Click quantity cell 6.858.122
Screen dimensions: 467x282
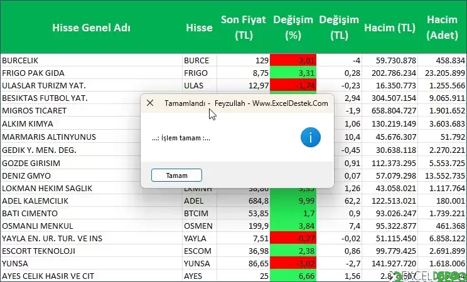pos(443,238)
